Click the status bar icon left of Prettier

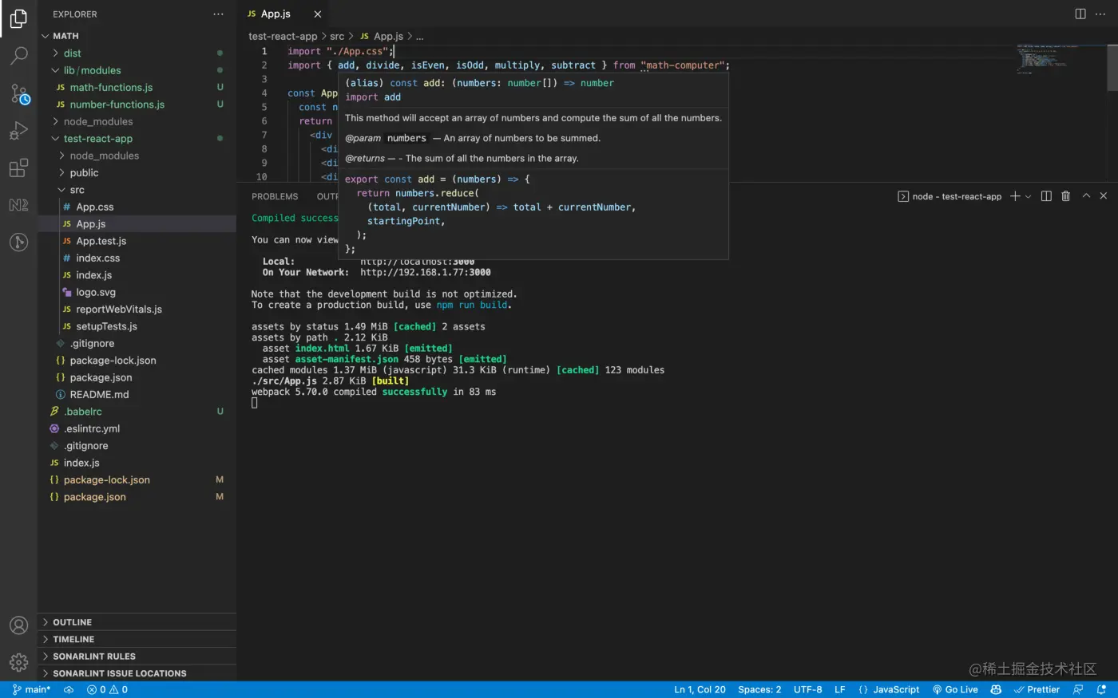tap(996, 690)
